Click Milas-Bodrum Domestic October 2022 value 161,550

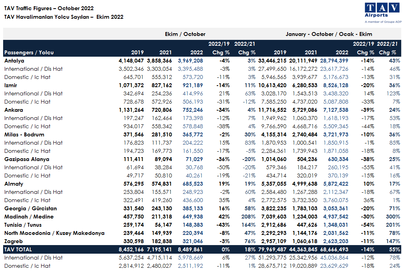[x=193, y=151]
